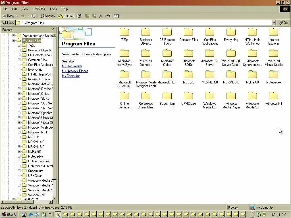The width and height of the screenshot is (291, 218).
Task: Open the Views dropdown in the toolbar
Action: coord(117,16)
